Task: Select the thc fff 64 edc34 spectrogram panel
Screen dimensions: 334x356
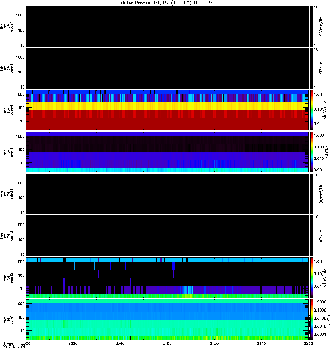Action: coord(167,194)
